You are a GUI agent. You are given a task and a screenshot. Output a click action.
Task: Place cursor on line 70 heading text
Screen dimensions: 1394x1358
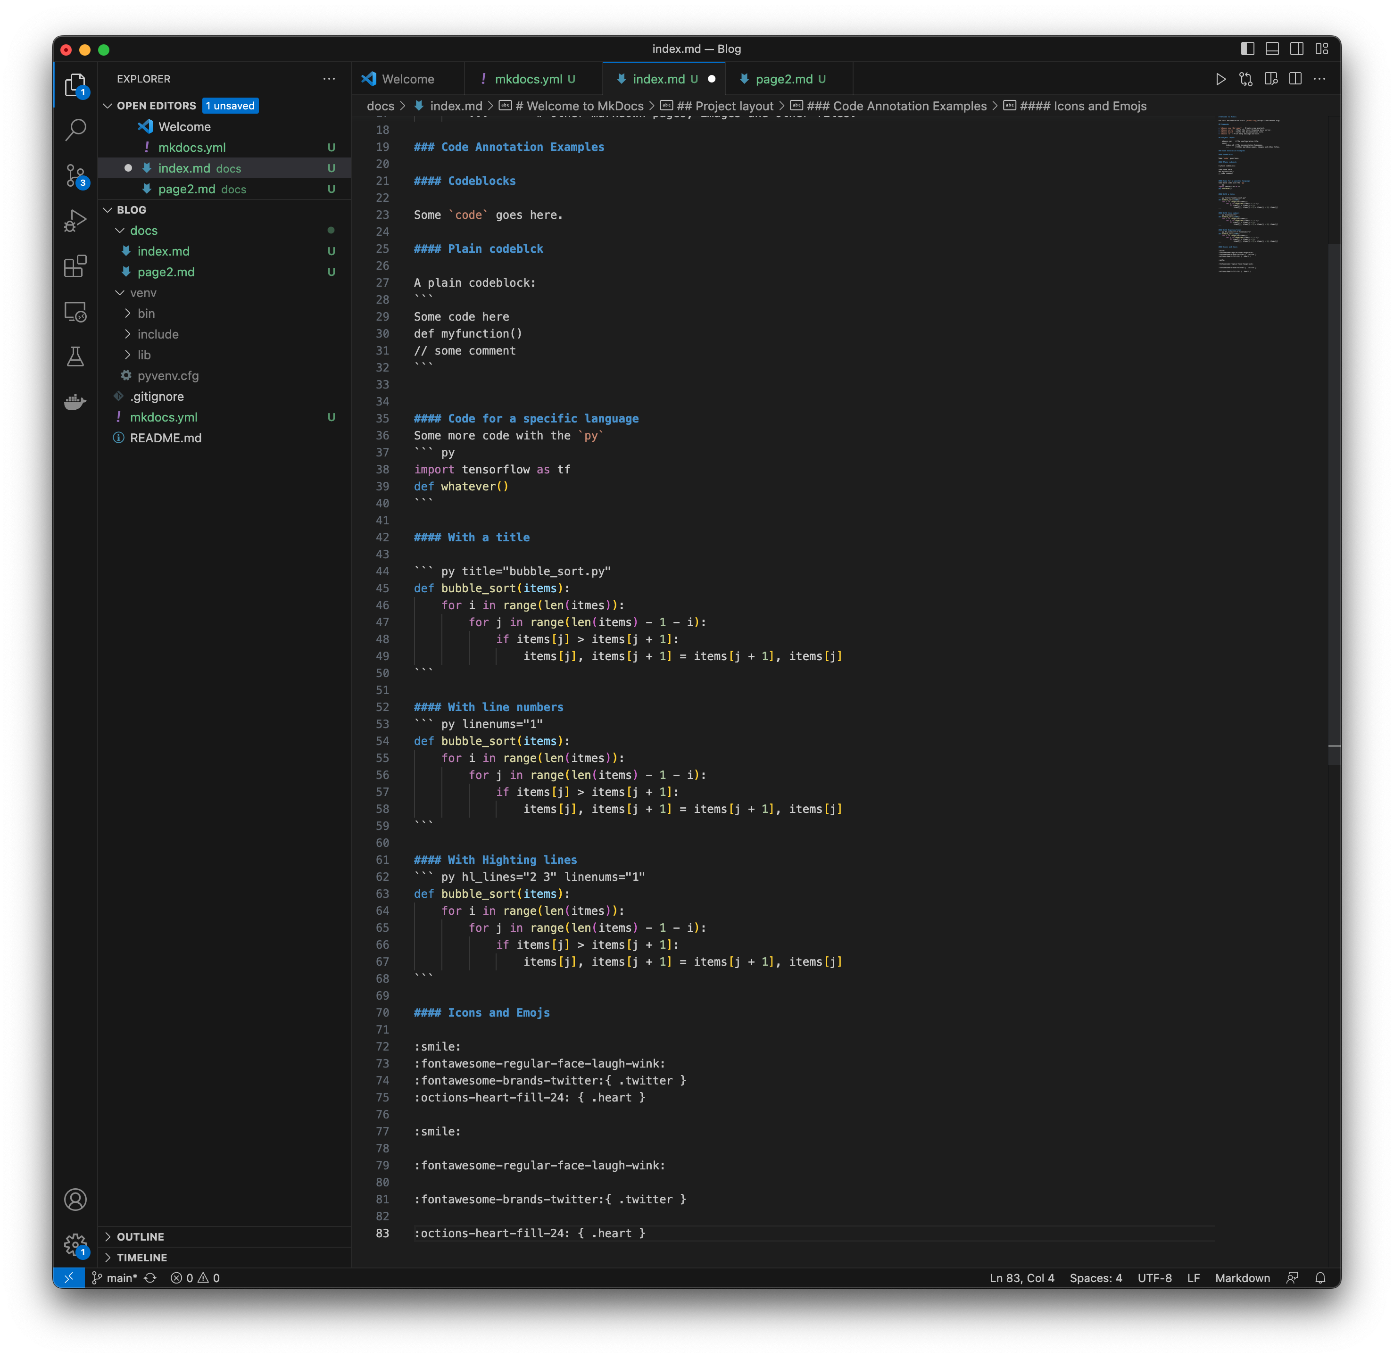(481, 1012)
